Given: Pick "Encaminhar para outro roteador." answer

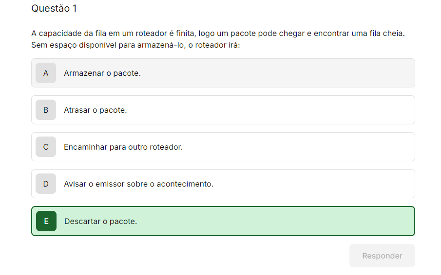Looking at the screenshot, I should tap(223, 147).
